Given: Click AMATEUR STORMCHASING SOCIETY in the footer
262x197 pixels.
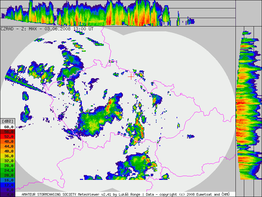Looking at the screenshot, I should tap(49, 194).
